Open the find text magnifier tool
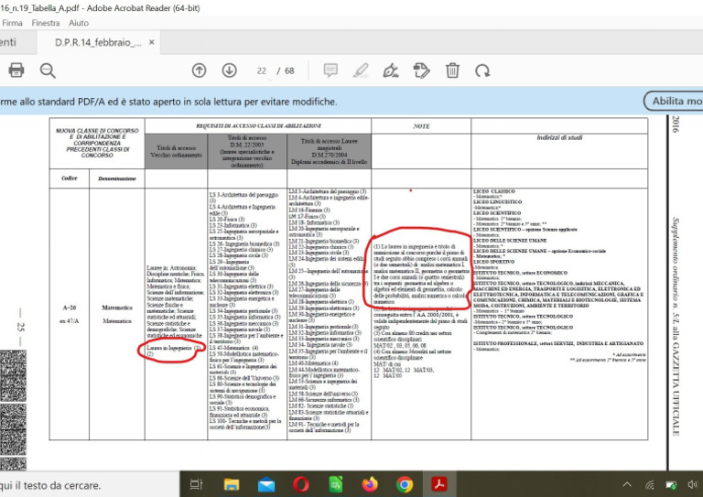 point(48,70)
